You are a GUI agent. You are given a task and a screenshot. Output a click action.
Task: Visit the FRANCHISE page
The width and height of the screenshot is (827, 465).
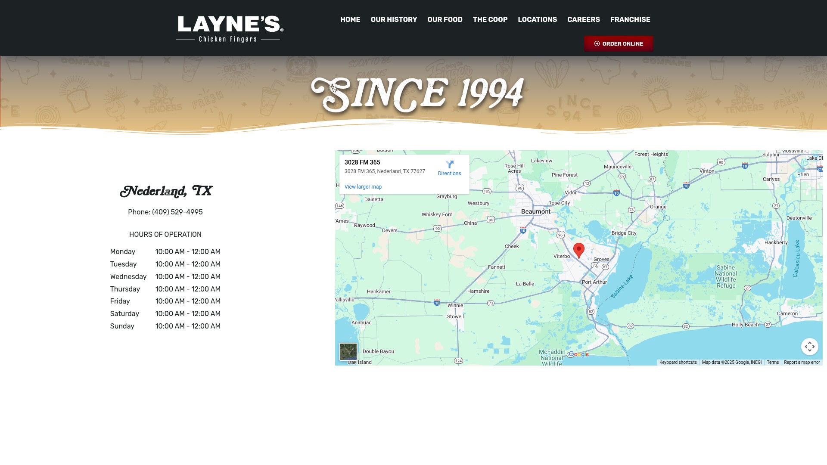(x=630, y=20)
